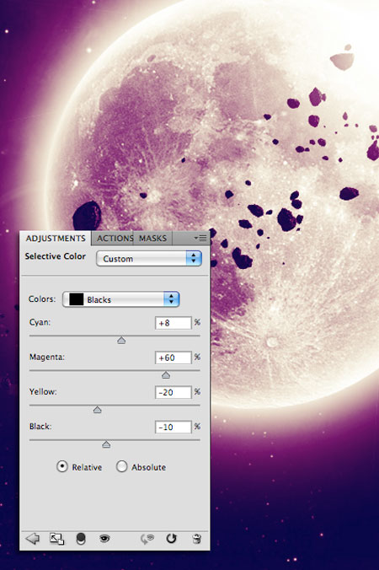
Task: Click the Cyan slider handle
Action: 121,341
